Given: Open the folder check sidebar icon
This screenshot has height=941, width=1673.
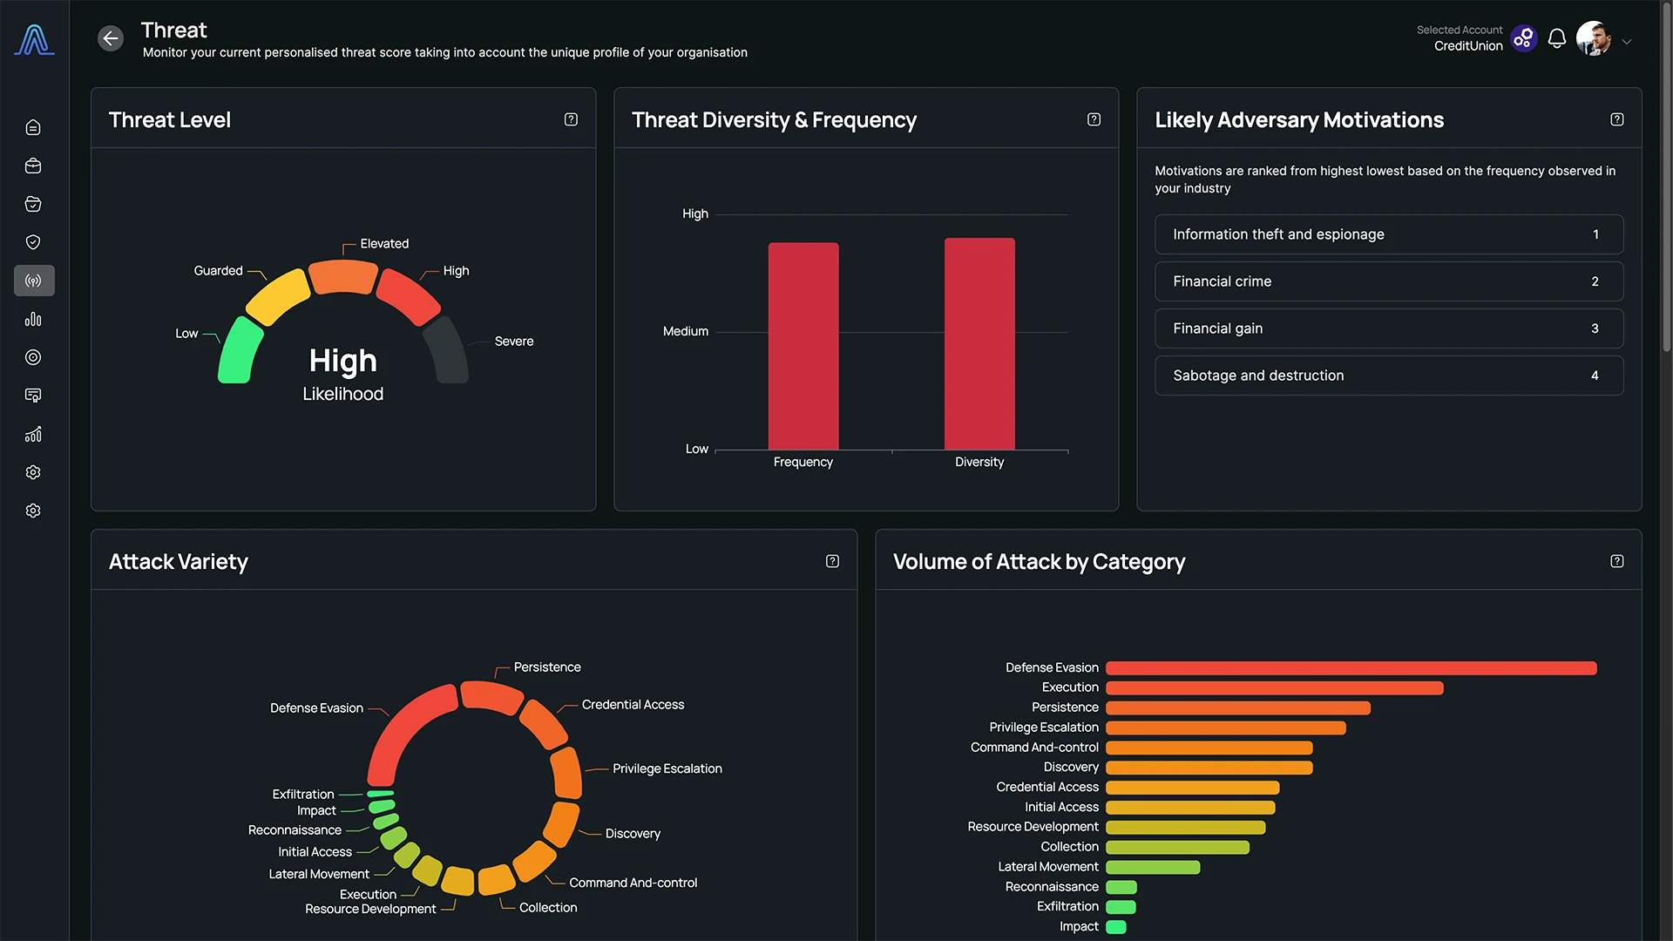Looking at the screenshot, I should [33, 204].
